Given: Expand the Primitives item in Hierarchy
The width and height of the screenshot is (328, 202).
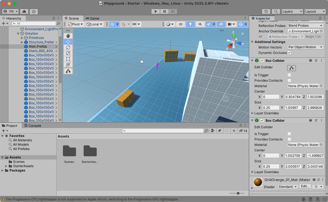Looking at the screenshot, I should click(22, 38).
